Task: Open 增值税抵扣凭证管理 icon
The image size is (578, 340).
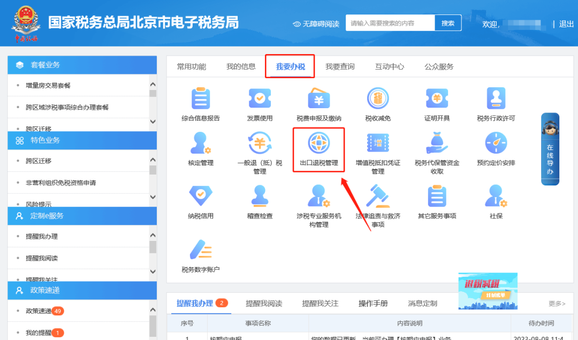Action: [378, 143]
